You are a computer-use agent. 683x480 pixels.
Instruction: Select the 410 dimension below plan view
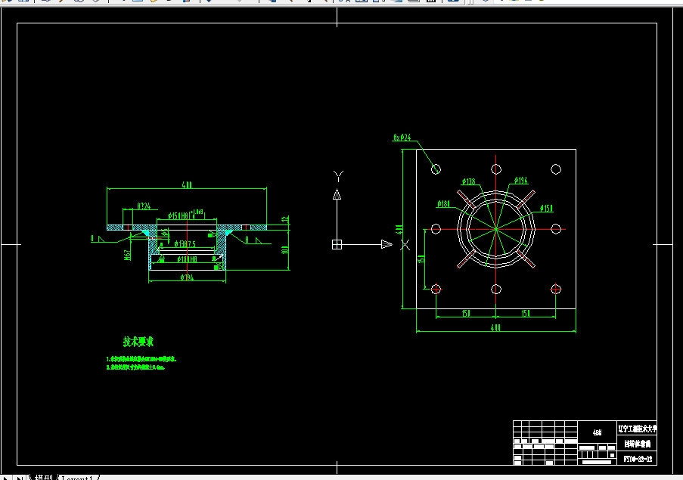click(495, 328)
